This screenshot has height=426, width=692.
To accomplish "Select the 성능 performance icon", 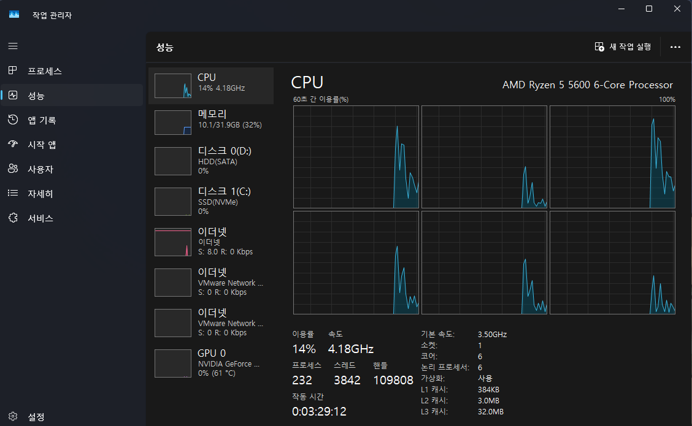I will tap(13, 95).
